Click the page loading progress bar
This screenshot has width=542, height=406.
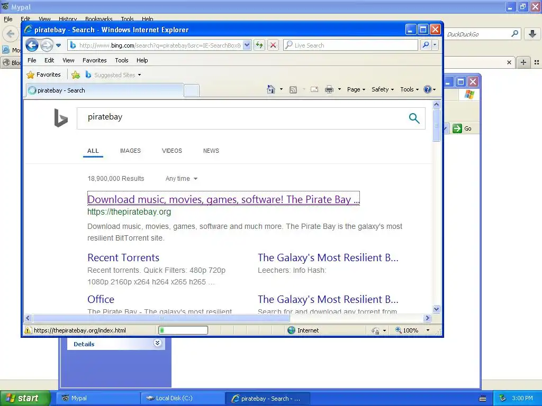[183, 330]
